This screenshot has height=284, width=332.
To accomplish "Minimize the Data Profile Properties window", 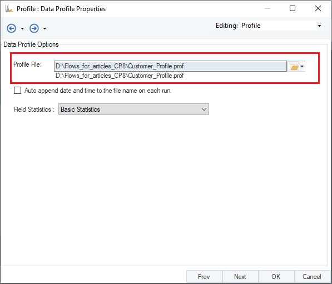I will (267, 8).
